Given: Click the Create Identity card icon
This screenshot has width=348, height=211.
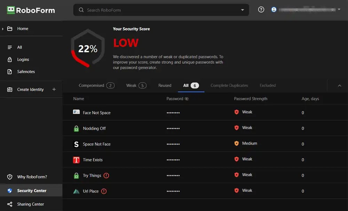Looking at the screenshot, I should [x=10, y=89].
